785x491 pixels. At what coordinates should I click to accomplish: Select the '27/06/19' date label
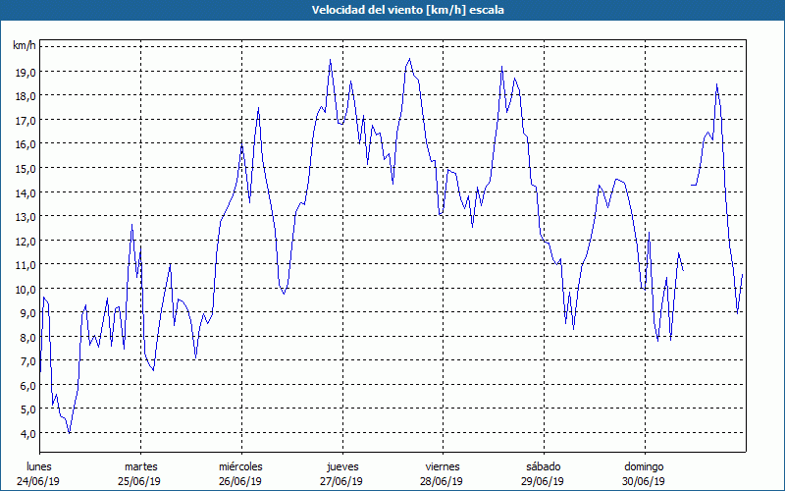pos(341,482)
